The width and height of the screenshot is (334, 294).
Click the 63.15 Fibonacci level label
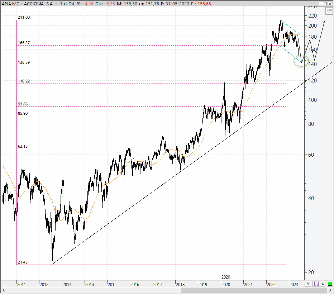[23, 146]
